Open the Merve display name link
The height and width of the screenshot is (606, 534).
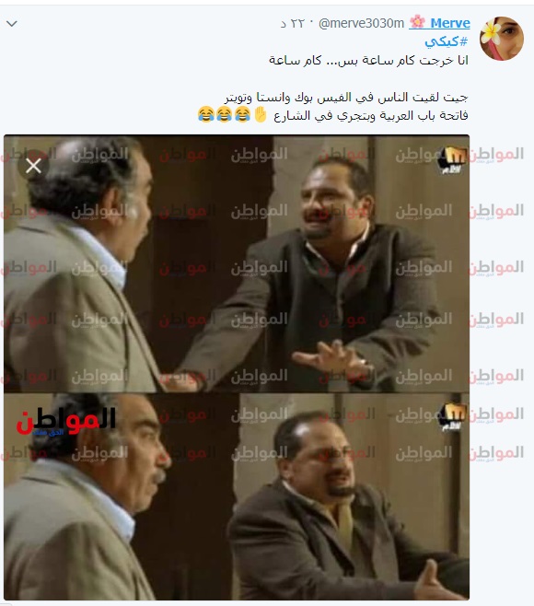tap(450, 23)
